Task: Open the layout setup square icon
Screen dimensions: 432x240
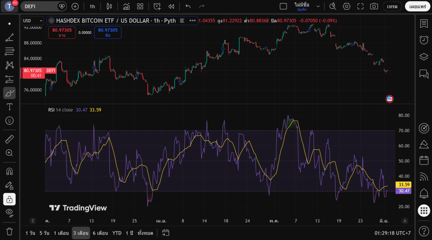Action: [x=283, y=6]
